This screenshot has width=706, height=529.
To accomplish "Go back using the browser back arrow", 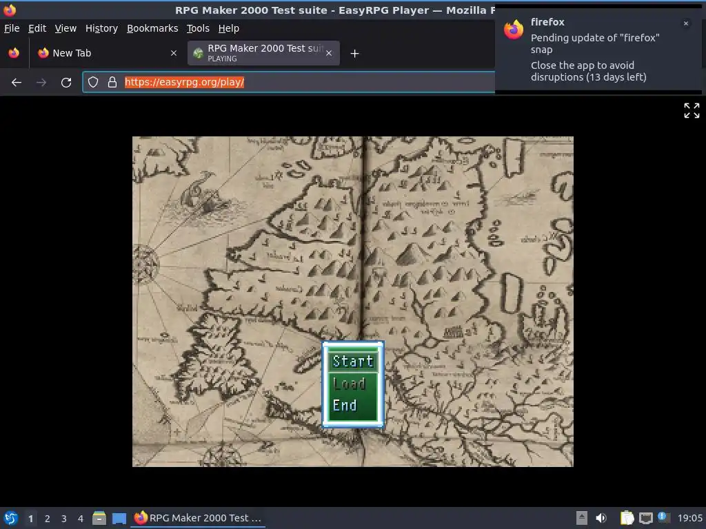I will (x=17, y=83).
